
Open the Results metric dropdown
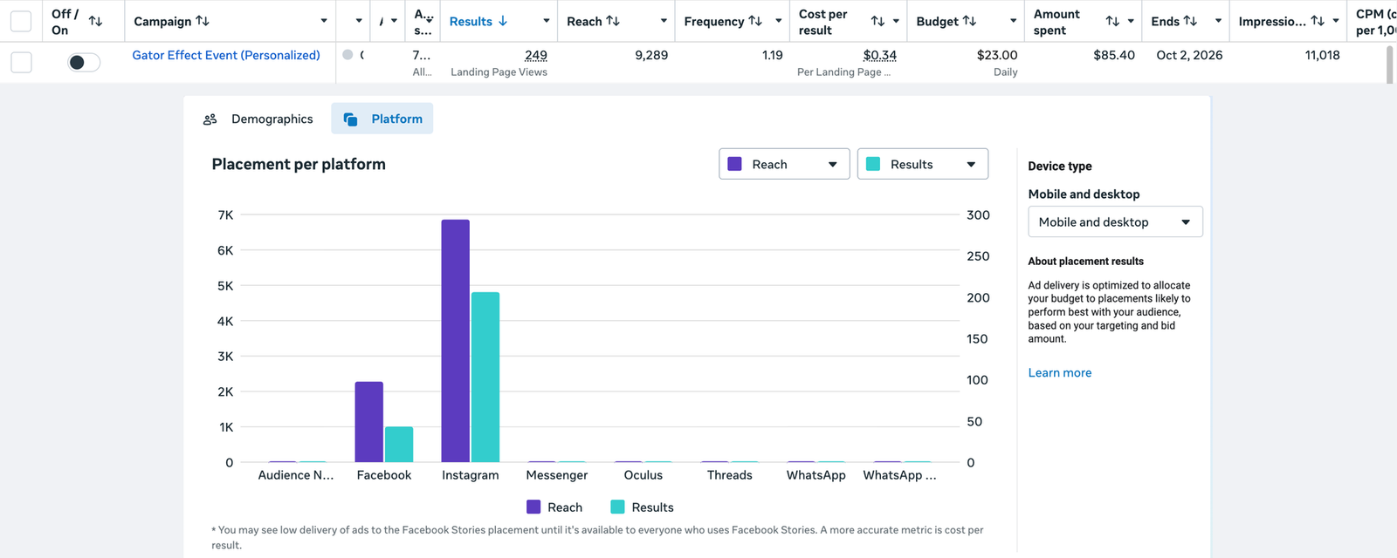pos(923,164)
